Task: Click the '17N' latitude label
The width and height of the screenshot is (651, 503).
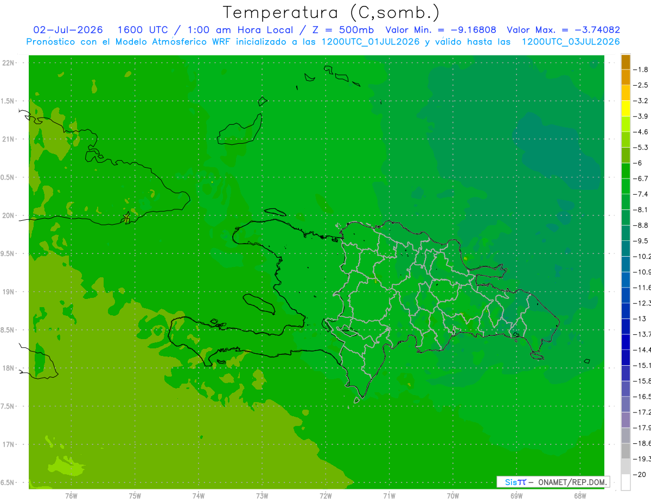Action: (8, 444)
